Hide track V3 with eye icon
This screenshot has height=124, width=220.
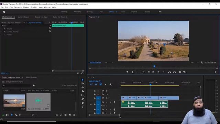coord(107,91)
